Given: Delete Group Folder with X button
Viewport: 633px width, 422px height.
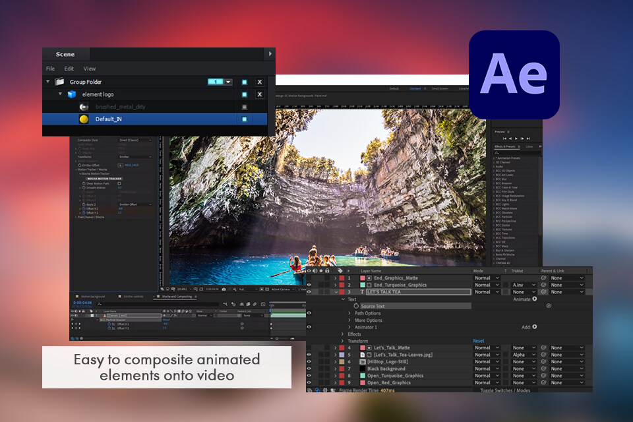Looking at the screenshot, I should [260, 82].
